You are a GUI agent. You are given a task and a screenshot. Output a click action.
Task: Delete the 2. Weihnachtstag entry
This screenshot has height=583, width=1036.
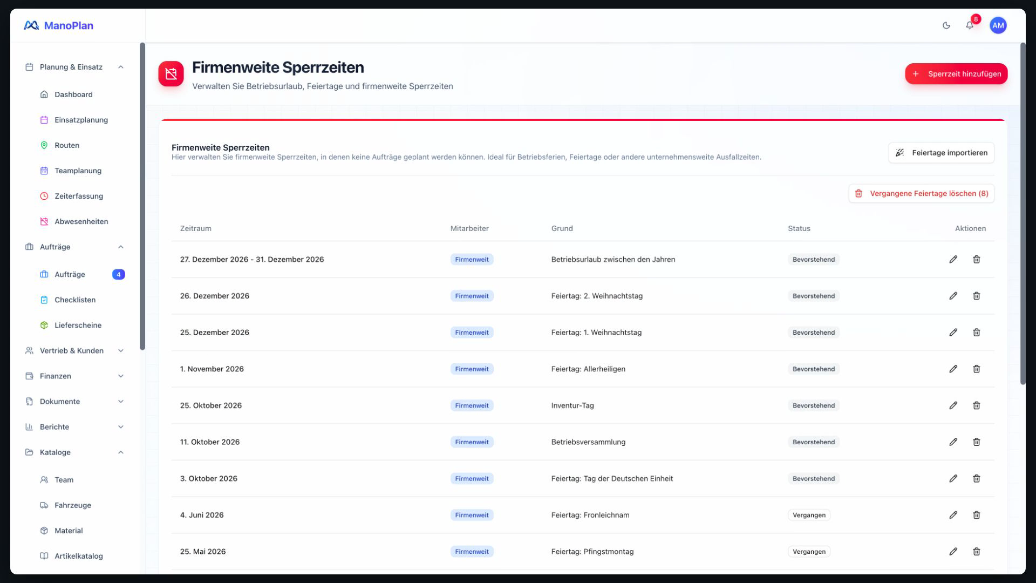(x=976, y=296)
